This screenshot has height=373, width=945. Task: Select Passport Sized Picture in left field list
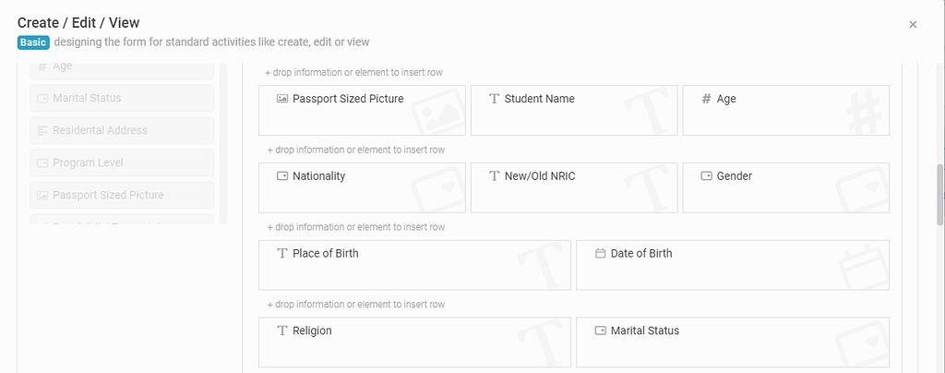(123, 195)
